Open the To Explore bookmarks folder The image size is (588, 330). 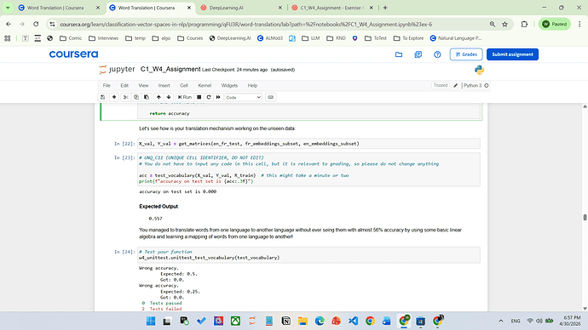pos(409,38)
